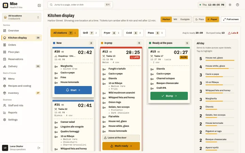This screenshot has width=245, height=153.
Task: Click the delivery bike icon on ticket #20
Action: point(55,56)
